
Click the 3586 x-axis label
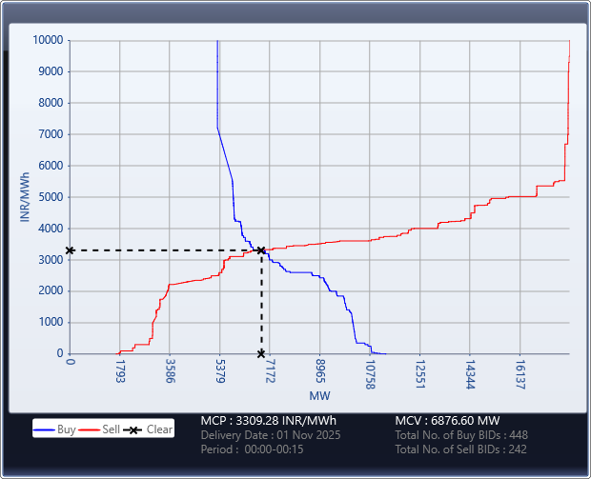pyautogui.click(x=171, y=371)
